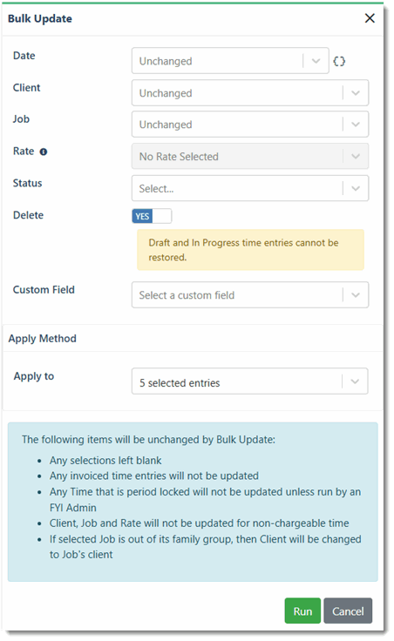Screen dimensions: 394x641
Task: Click 'Any Time that is period locked' bullet
Action: (x=206, y=500)
